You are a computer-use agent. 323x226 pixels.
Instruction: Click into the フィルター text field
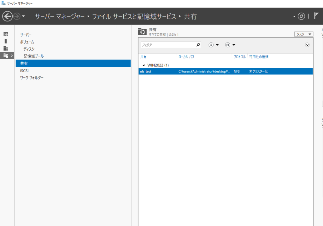coord(167,45)
